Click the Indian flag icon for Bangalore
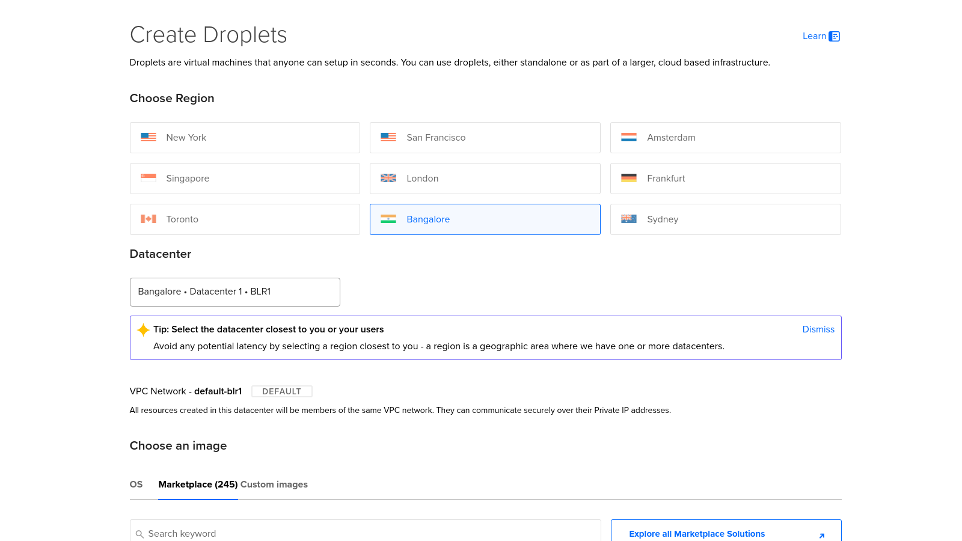Image resolution: width=962 pixels, height=541 pixels. (388, 219)
